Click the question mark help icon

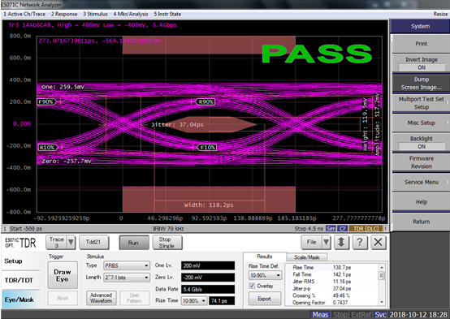click(359, 243)
